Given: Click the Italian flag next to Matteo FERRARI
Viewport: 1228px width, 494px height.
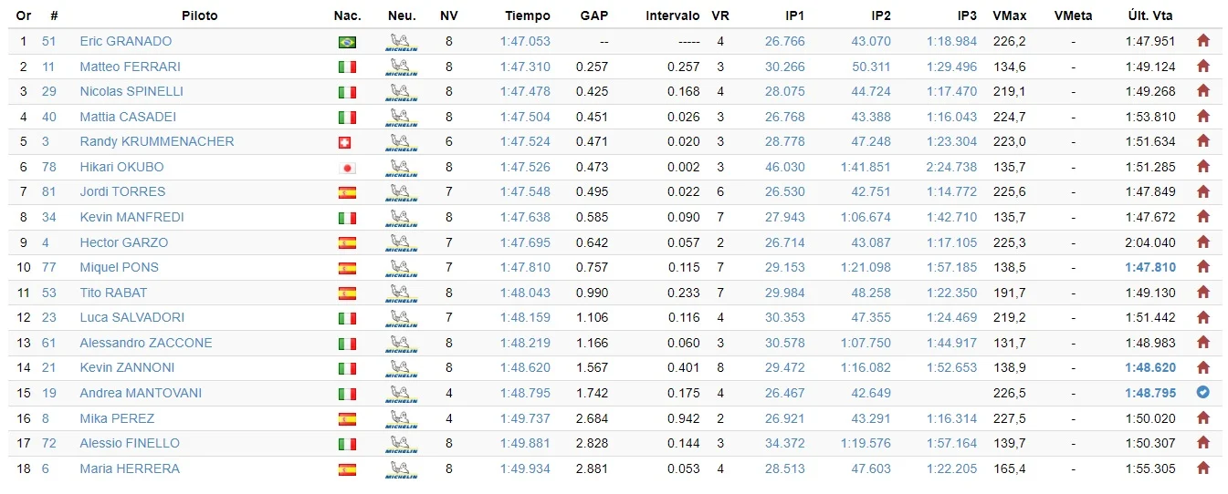Looking at the screenshot, I should tap(347, 67).
